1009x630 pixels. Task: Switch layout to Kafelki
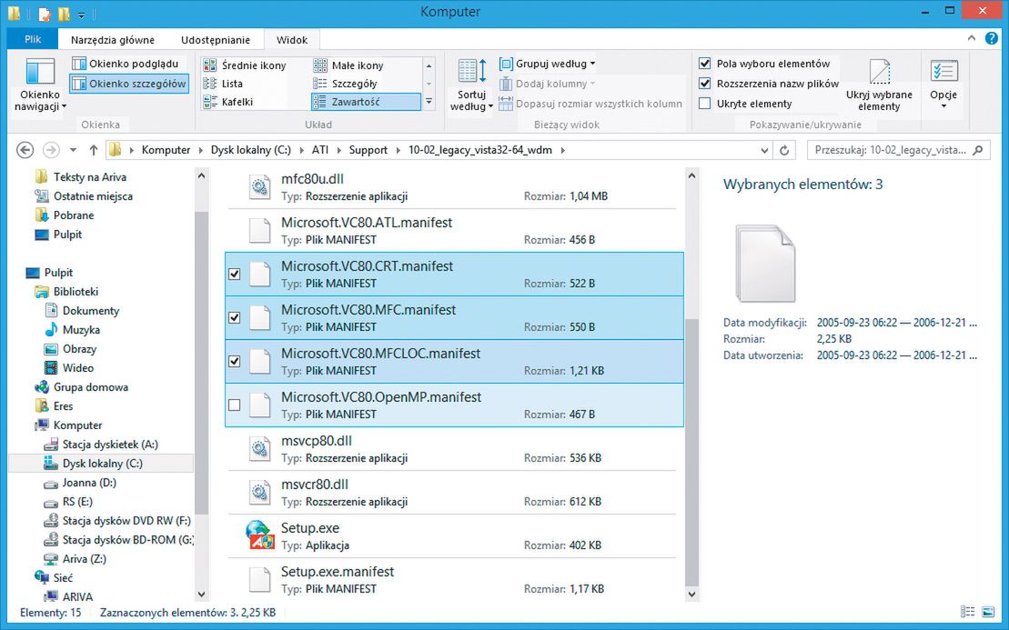coord(228,102)
